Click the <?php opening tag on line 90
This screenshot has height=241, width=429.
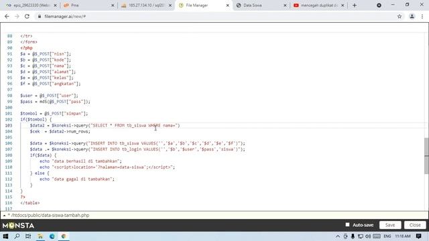tap(26, 48)
